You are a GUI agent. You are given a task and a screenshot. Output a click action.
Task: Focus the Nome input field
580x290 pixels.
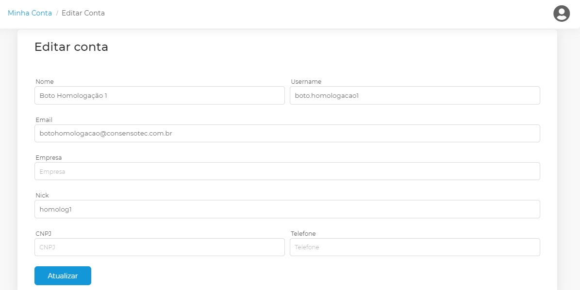click(159, 95)
